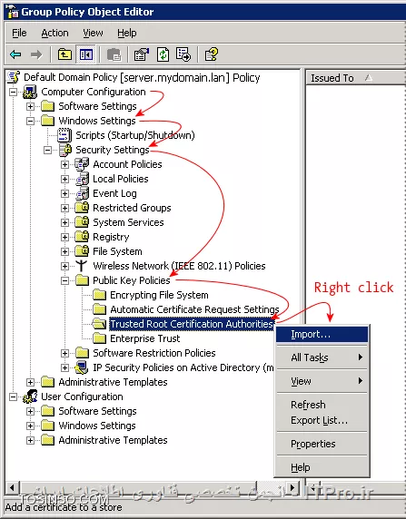Select the Enterprise Trust folder
This screenshot has height=519, width=406.
tap(145, 338)
